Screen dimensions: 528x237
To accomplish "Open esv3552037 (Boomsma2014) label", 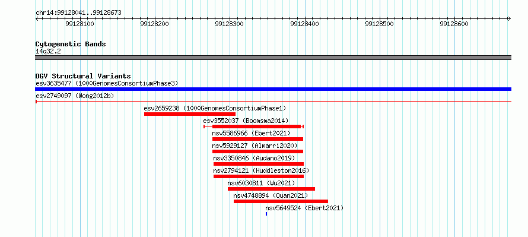I will pyautogui.click(x=246, y=121).
